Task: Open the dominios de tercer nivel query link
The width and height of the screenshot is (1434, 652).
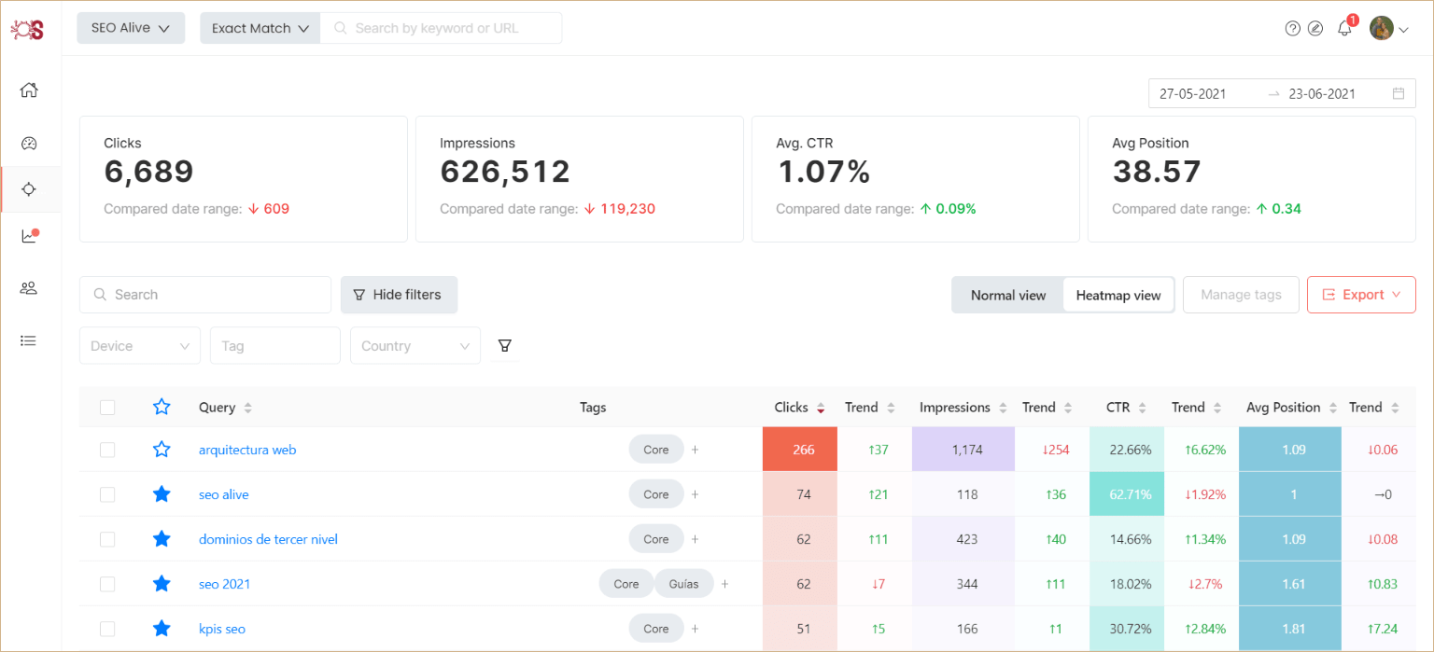Action: click(x=268, y=539)
